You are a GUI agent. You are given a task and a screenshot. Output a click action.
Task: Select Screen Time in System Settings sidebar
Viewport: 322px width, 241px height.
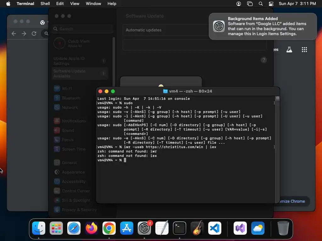click(x=80, y=149)
